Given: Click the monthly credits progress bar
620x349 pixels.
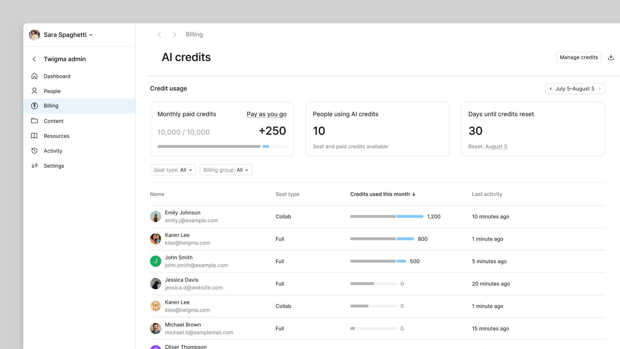Looking at the screenshot, I should click(222, 146).
